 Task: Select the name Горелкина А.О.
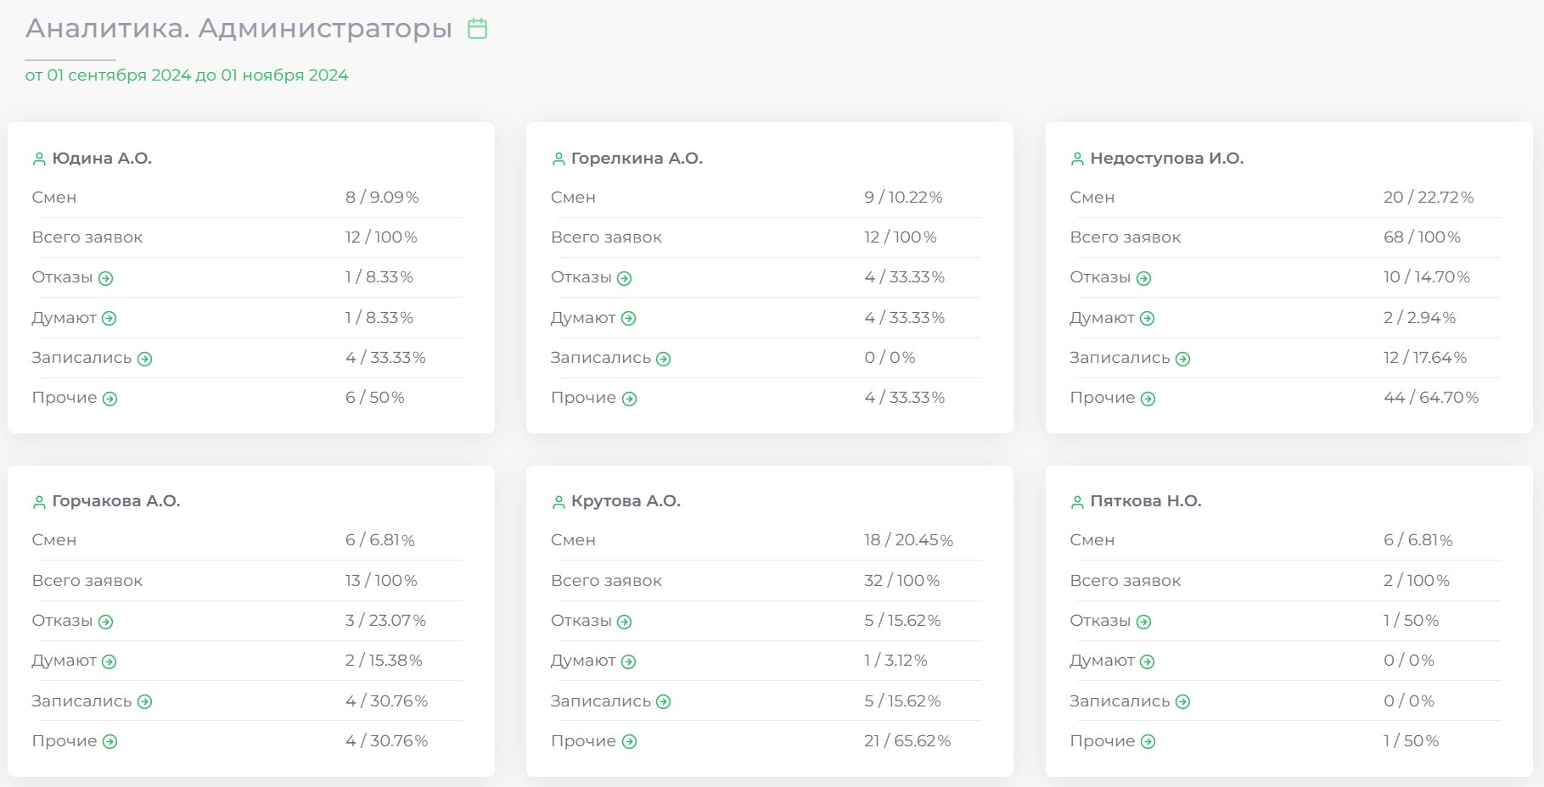pyautogui.click(x=637, y=159)
